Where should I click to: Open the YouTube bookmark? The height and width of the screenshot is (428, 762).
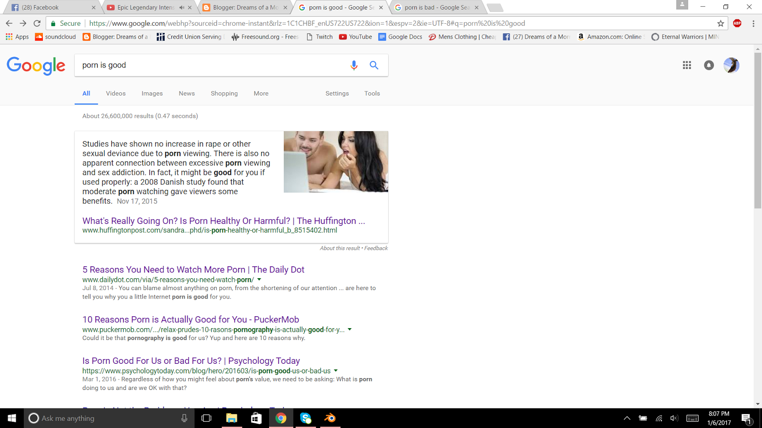click(355, 37)
